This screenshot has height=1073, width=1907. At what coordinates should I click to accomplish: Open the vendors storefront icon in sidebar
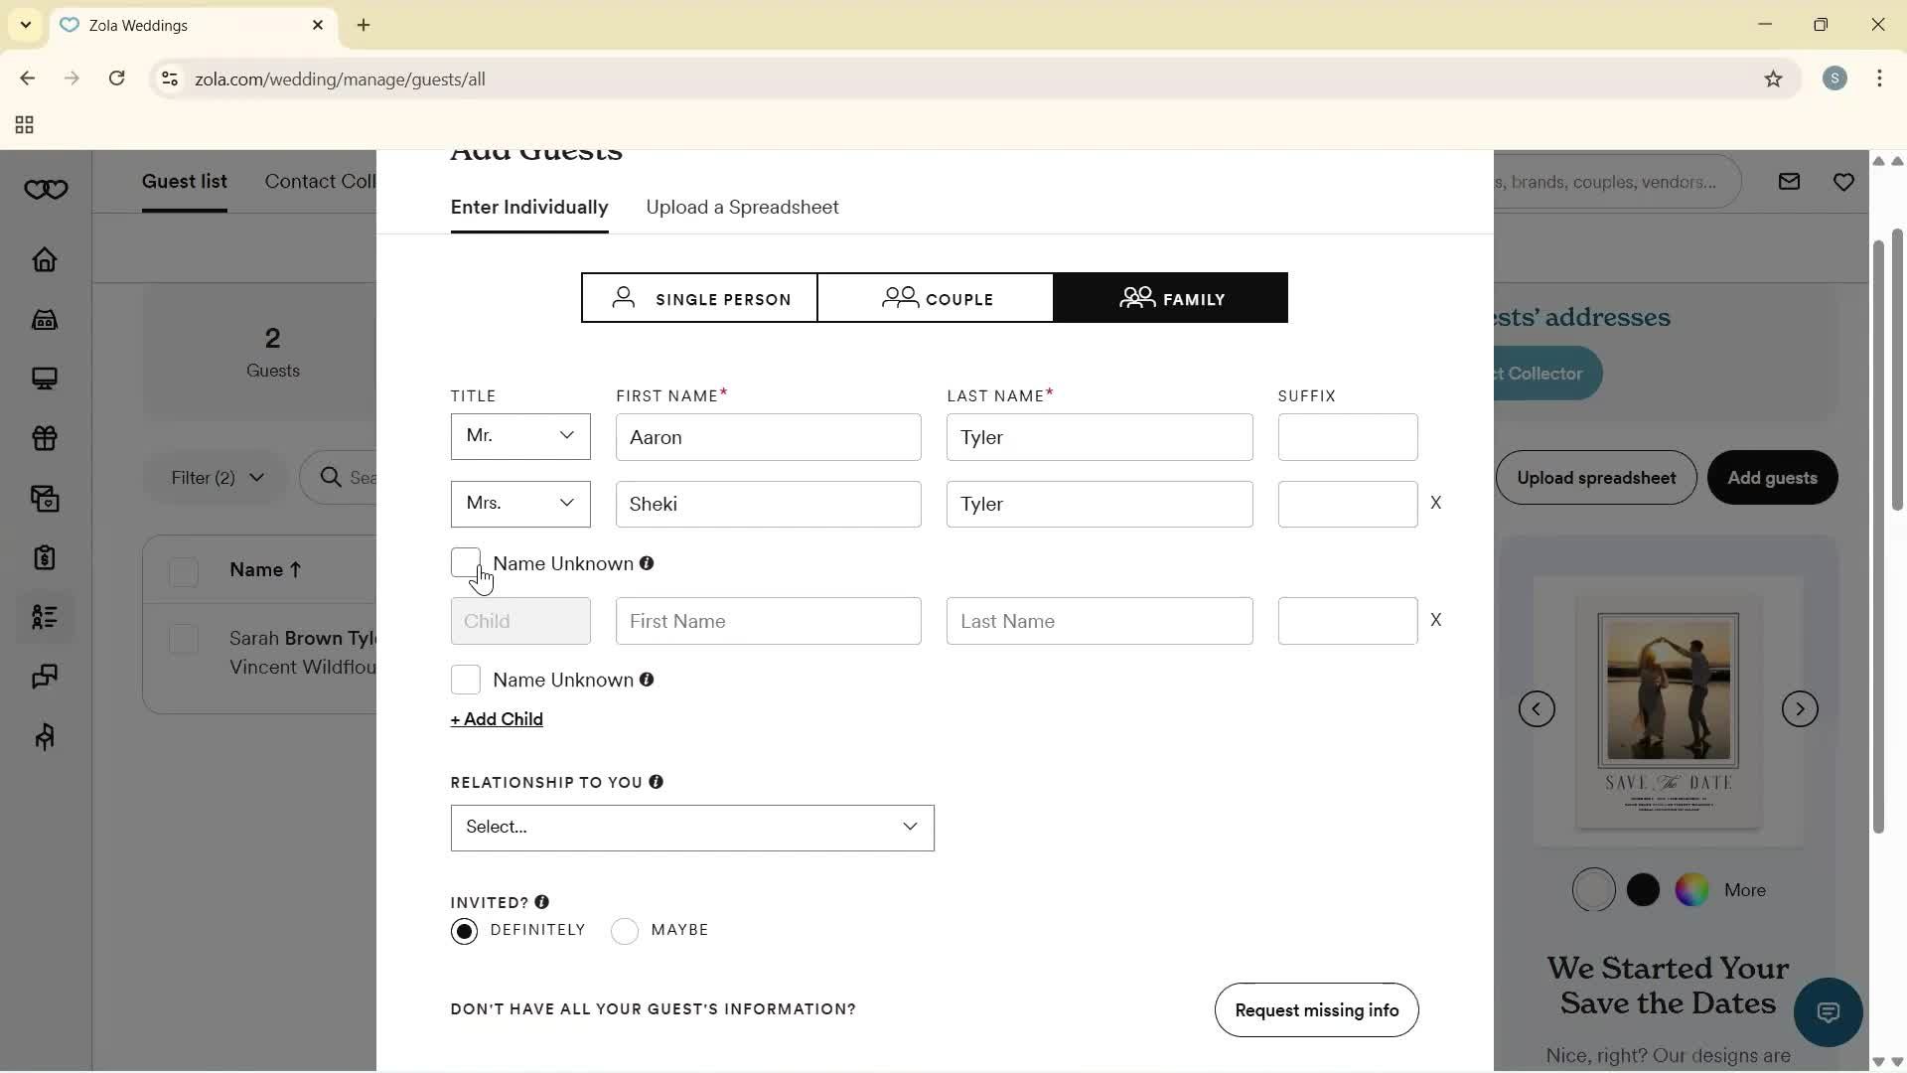(45, 319)
